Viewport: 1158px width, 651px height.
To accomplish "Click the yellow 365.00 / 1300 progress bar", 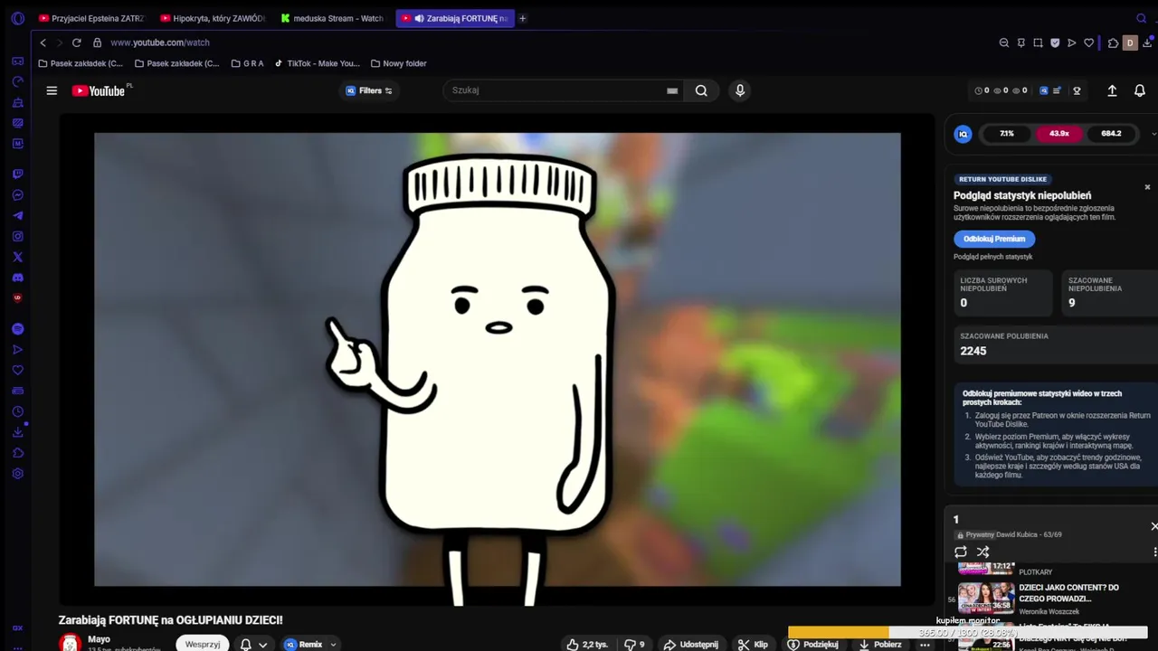I will tap(968, 633).
